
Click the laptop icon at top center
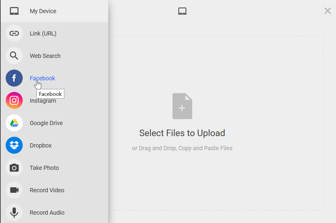tap(182, 11)
